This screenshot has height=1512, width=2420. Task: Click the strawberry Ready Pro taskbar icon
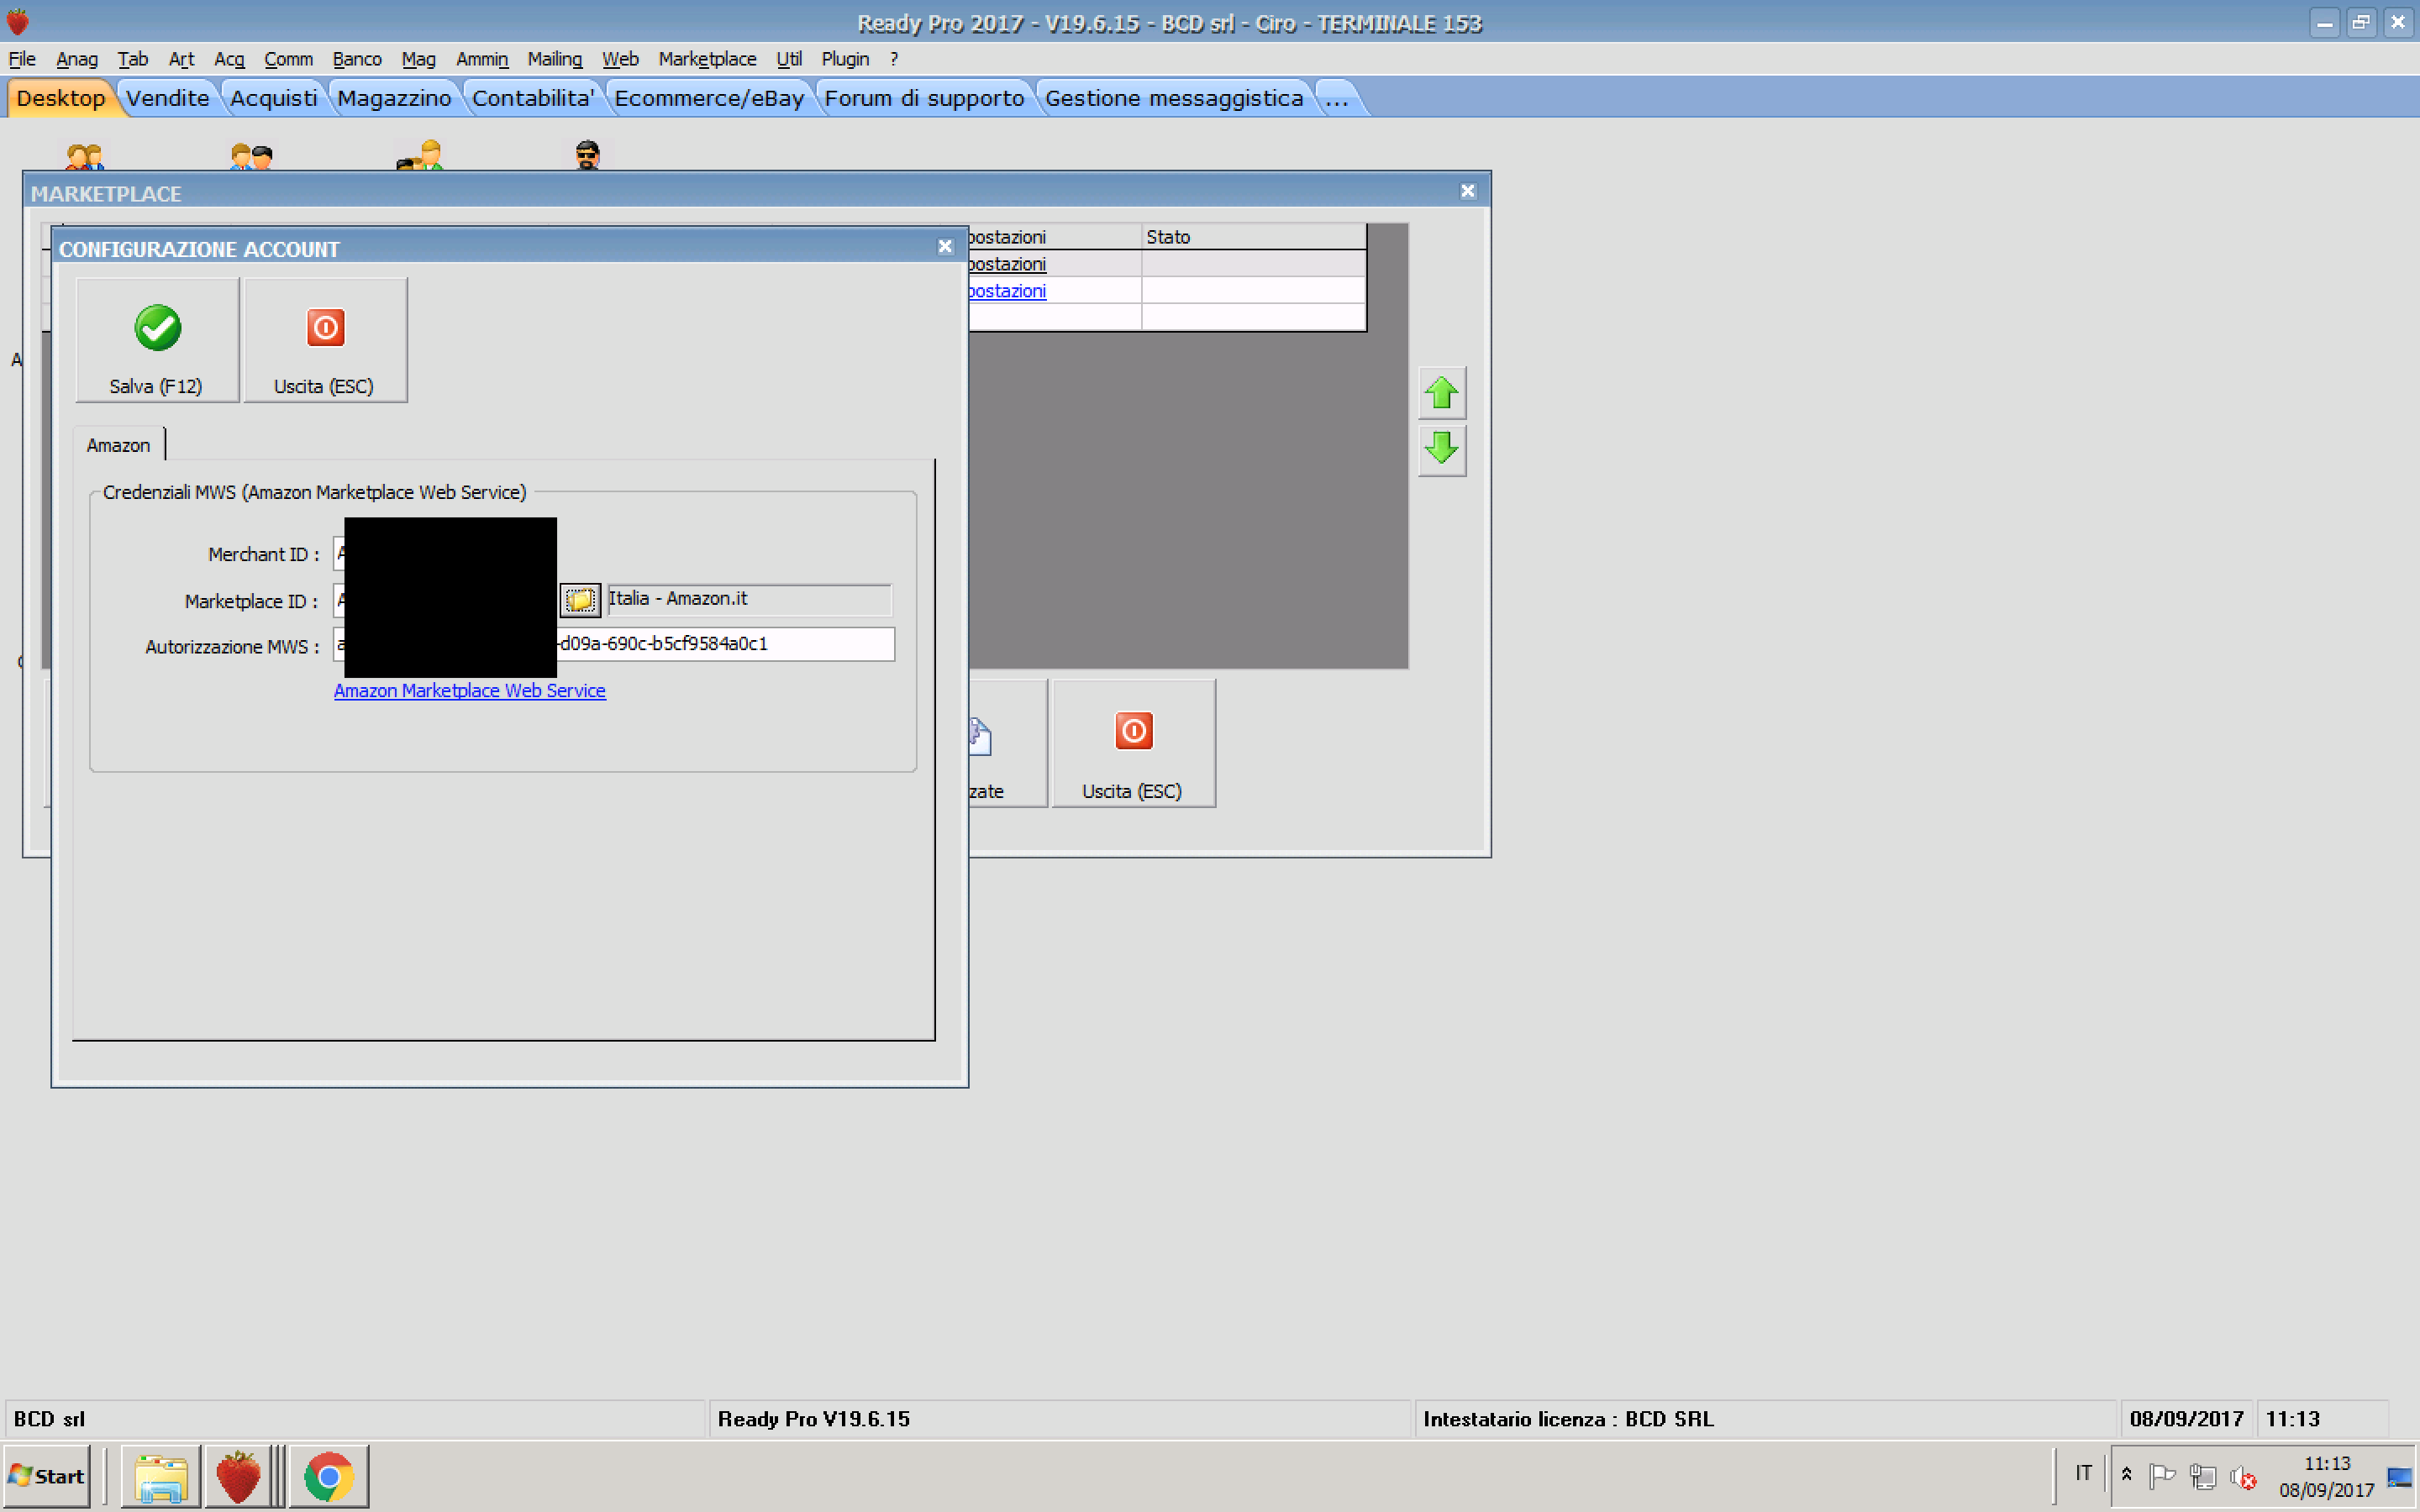[238, 1476]
